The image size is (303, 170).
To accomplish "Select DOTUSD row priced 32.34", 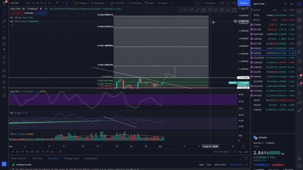I will coord(273,43).
